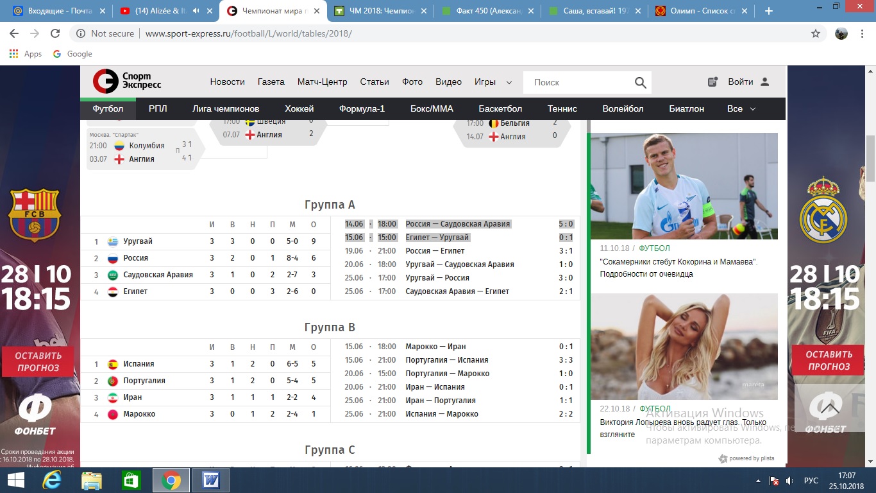The height and width of the screenshot is (493, 876).
Task: Open the Windows Start menu
Action: tap(15, 480)
